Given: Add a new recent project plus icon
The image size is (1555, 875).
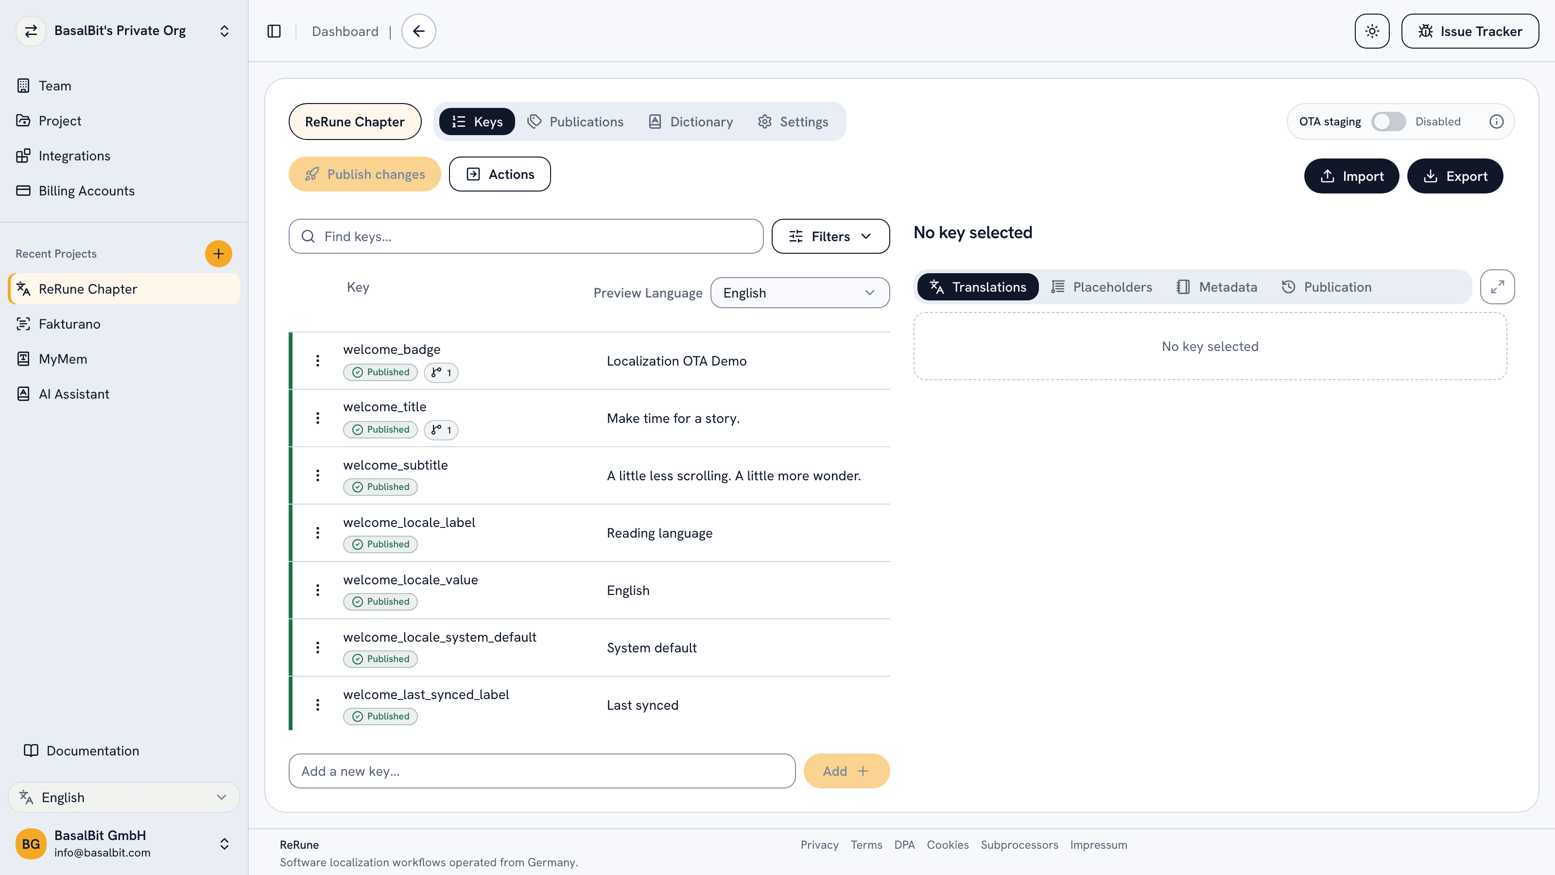Looking at the screenshot, I should tap(219, 254).
